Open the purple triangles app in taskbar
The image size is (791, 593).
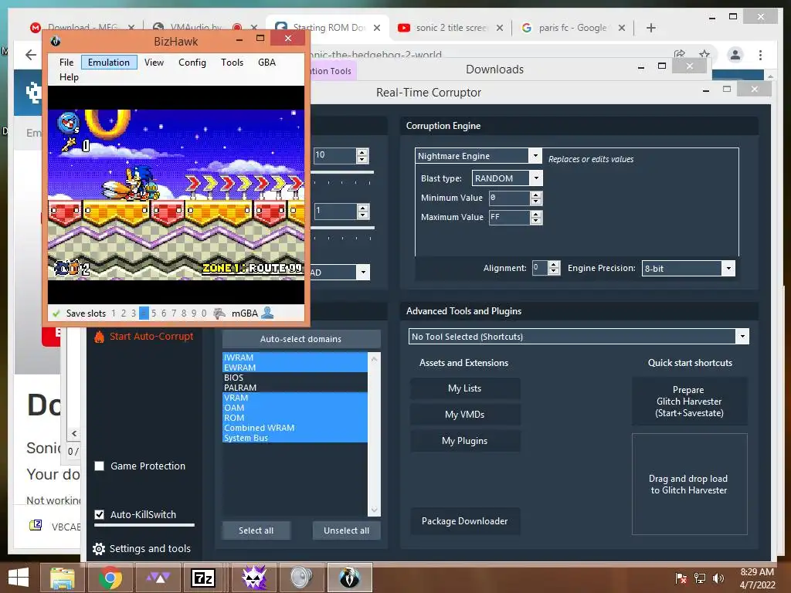tap(158, 578)
